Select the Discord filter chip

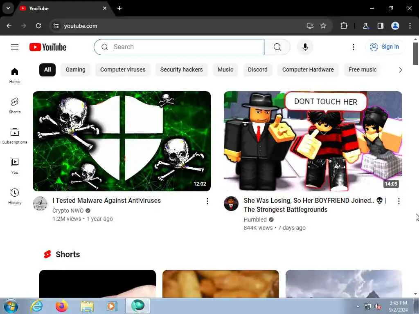point(258,70)
